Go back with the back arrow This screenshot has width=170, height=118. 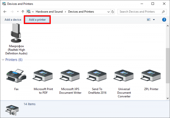click(x=5, y=12)
